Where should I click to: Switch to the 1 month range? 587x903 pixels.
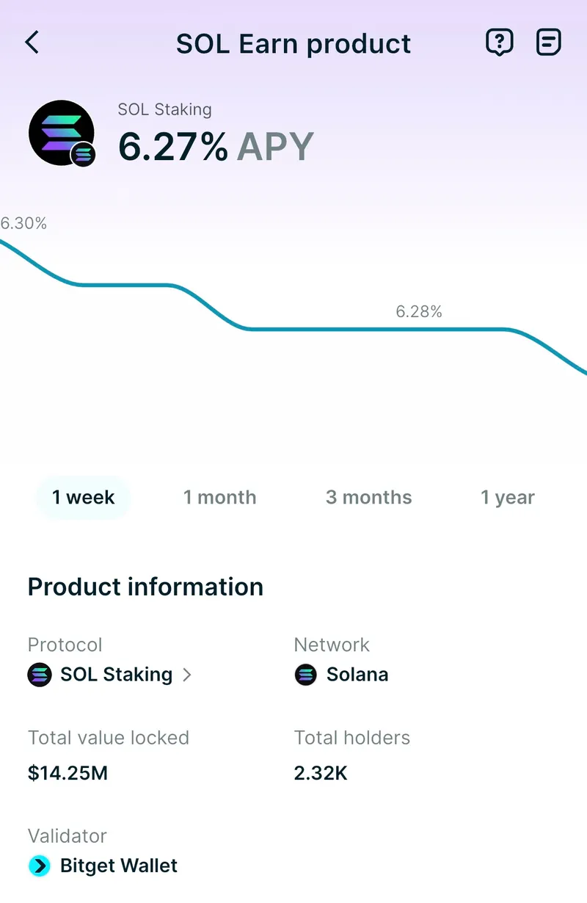219,497
